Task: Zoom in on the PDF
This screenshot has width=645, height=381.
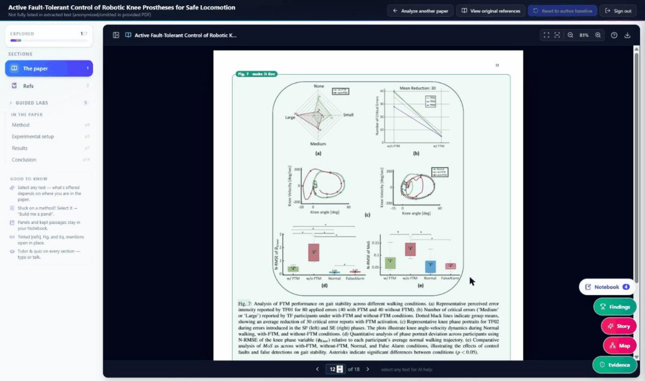Action: click(598, 35)
